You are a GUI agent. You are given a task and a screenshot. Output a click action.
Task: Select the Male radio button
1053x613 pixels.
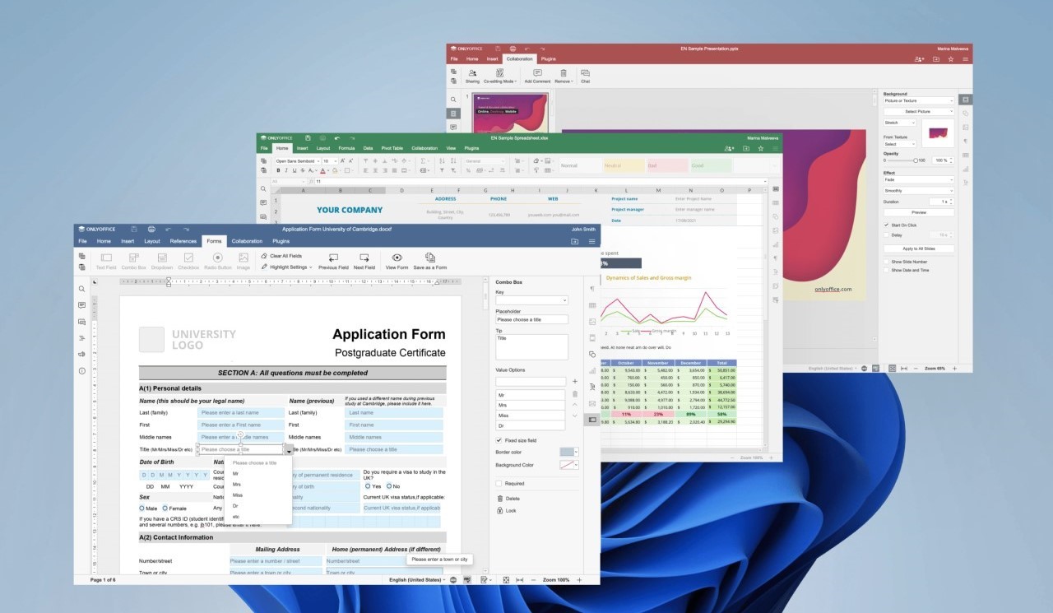141,509
